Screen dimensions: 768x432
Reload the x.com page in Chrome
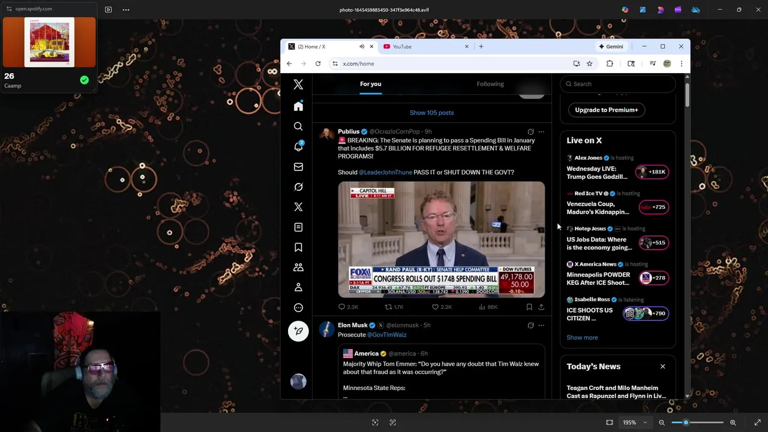click(318, 64)
